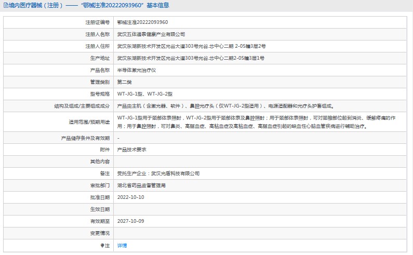Click model spec WT-JG-1型、WT-JG-2型
The height and width of the screenshot is (255, 413).
(x=145, y=94)
